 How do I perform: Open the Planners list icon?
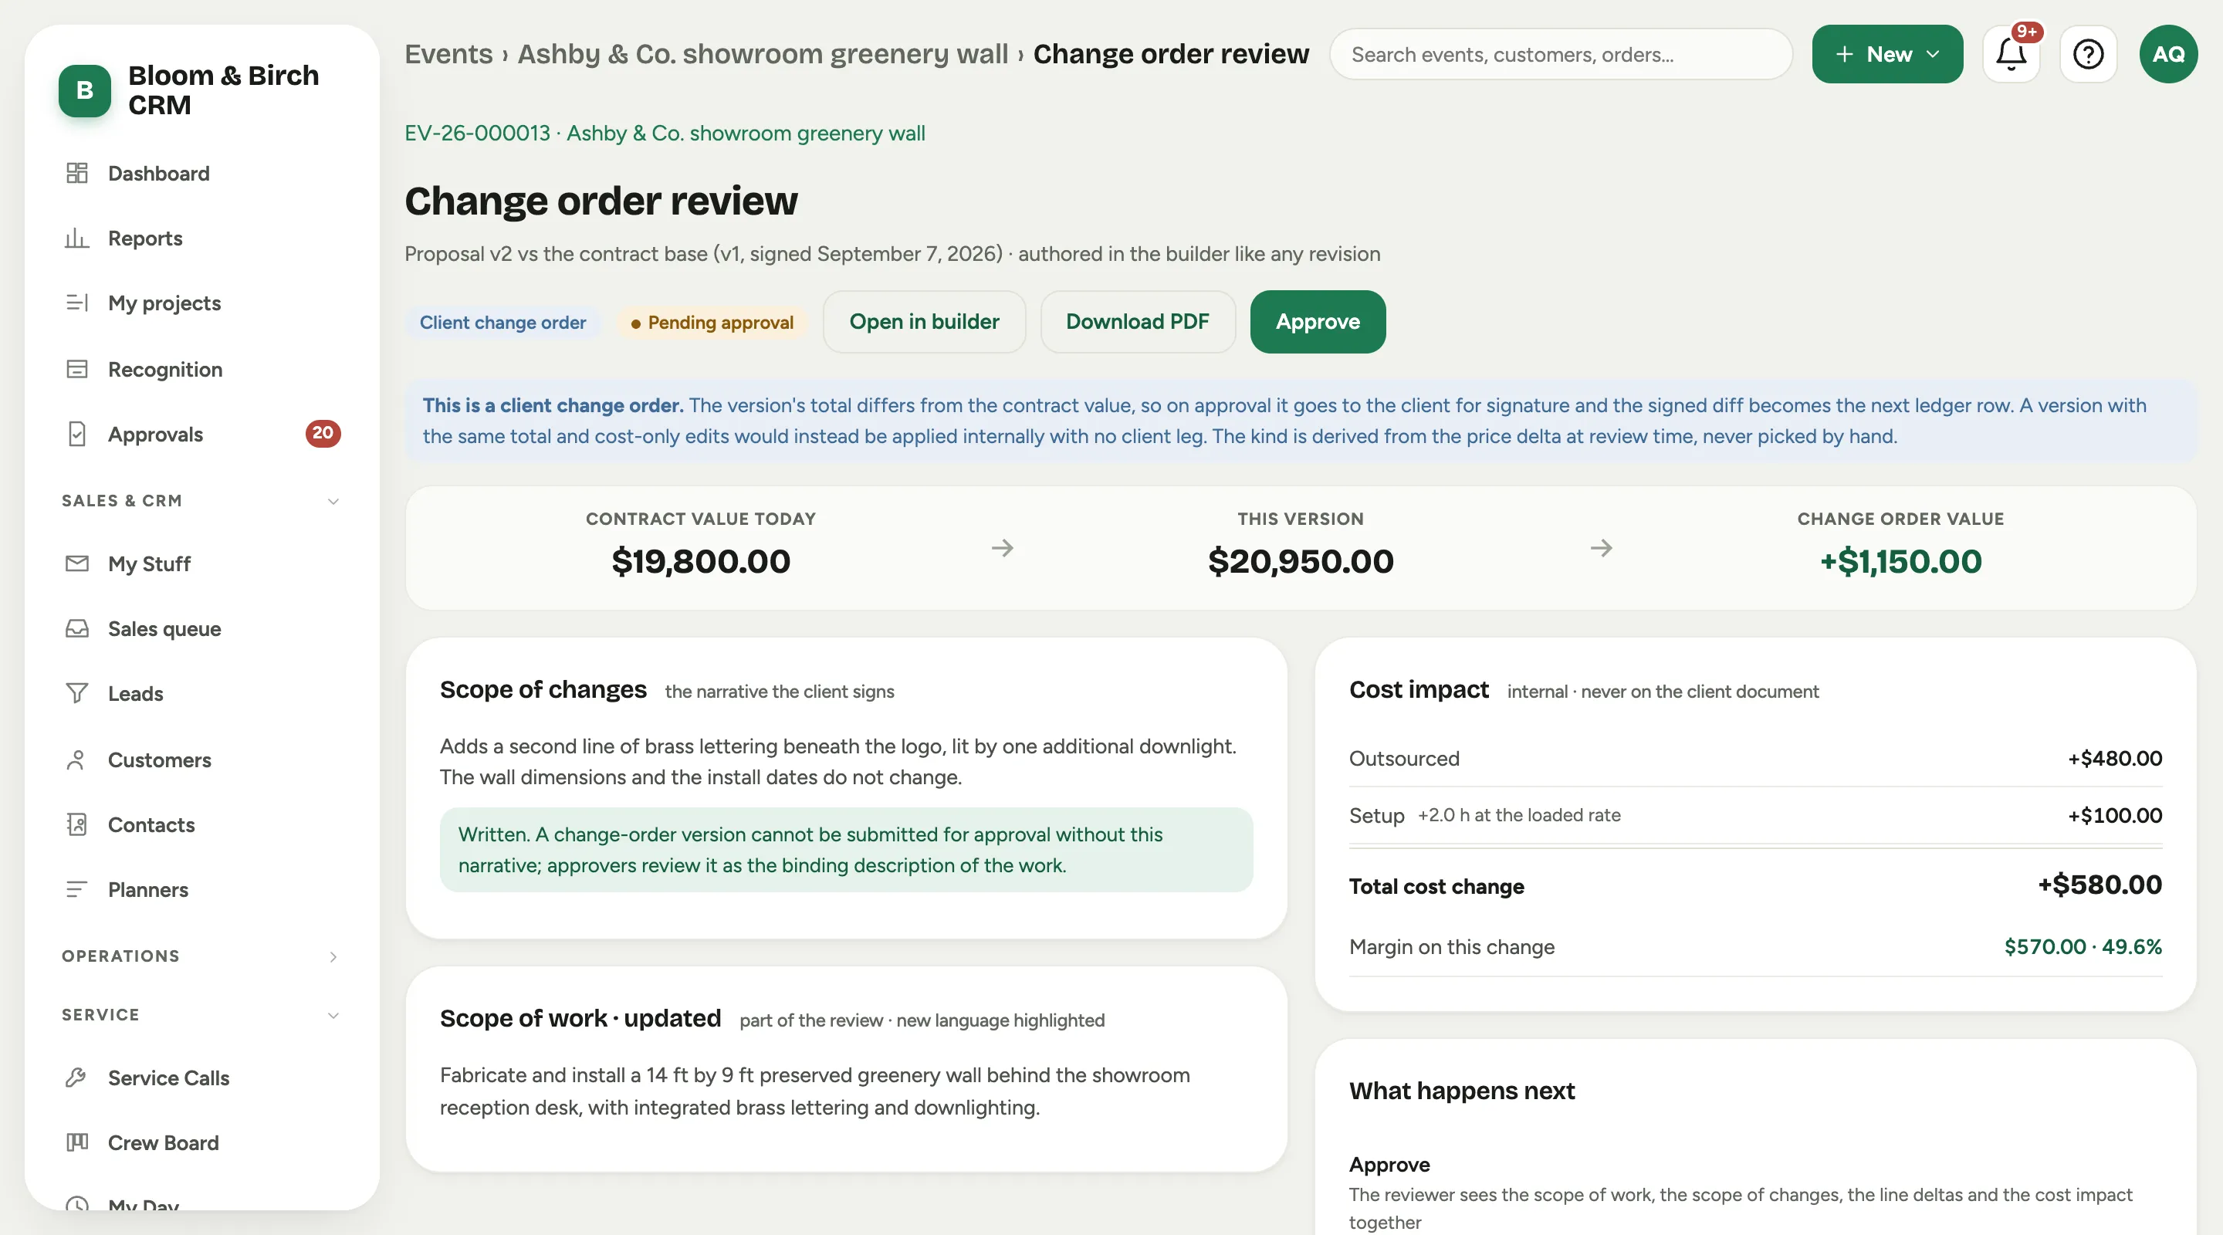(x=77, y=889)
